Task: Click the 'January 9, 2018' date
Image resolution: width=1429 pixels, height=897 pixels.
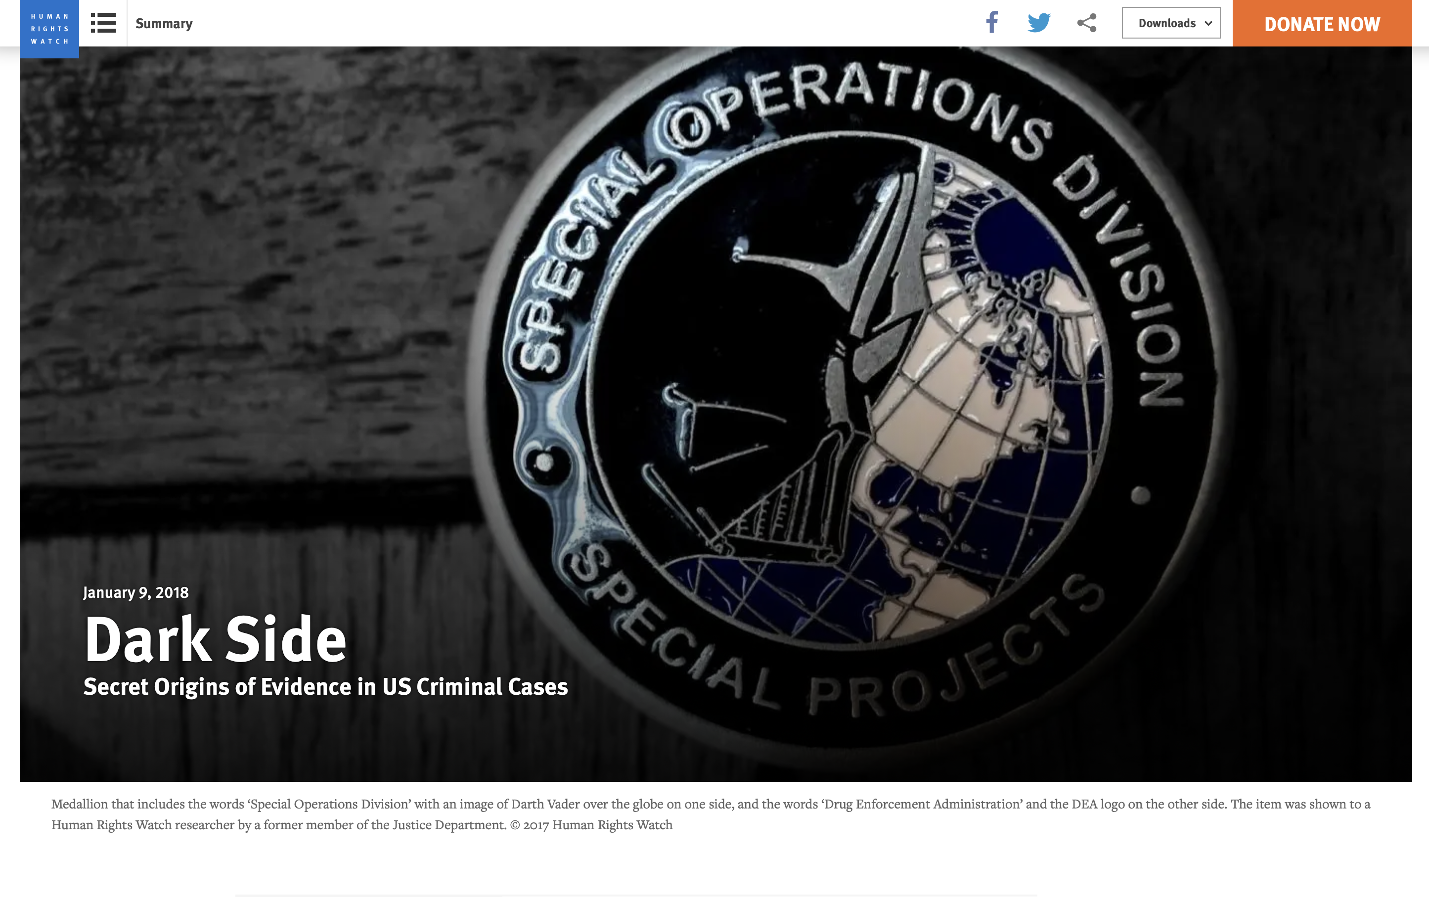Action: [x=136, y=593]
